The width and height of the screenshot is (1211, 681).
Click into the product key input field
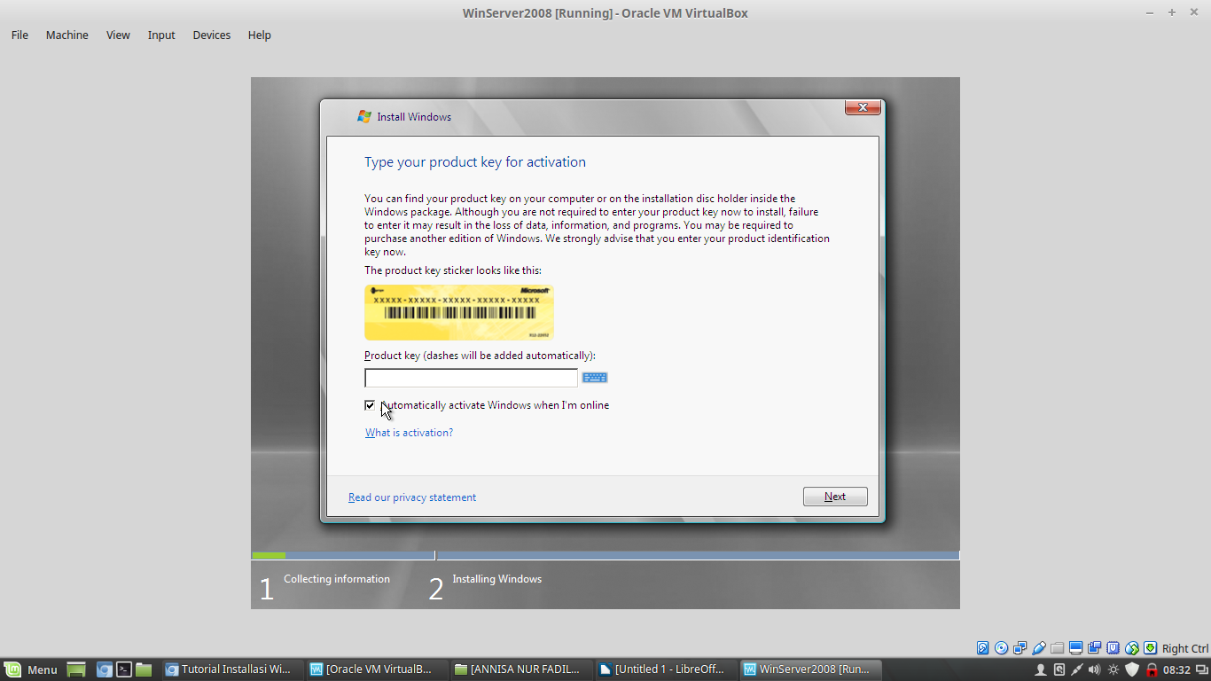pyautogui.click(x=471, y=378)
